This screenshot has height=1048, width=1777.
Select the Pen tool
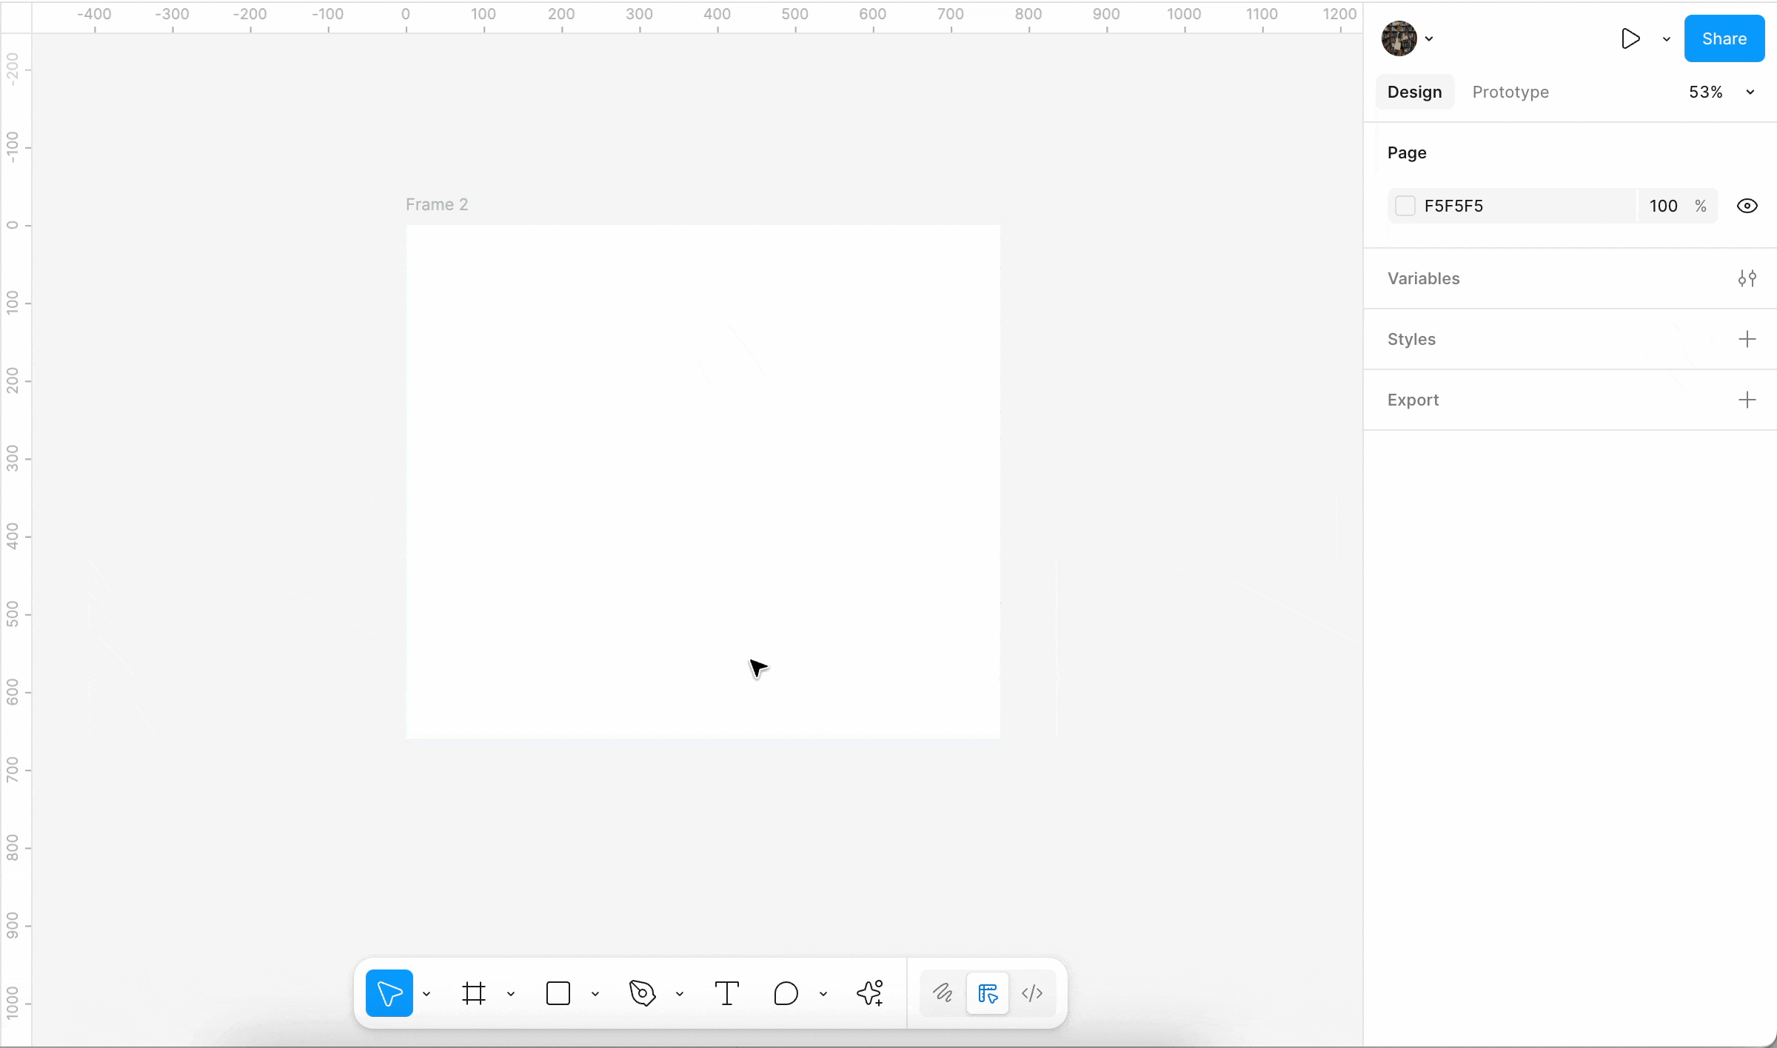coord(642,993)
